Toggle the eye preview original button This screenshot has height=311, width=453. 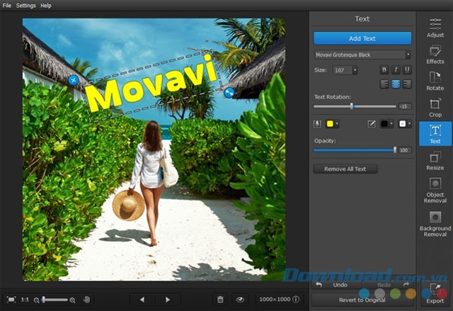click(240, 300)
